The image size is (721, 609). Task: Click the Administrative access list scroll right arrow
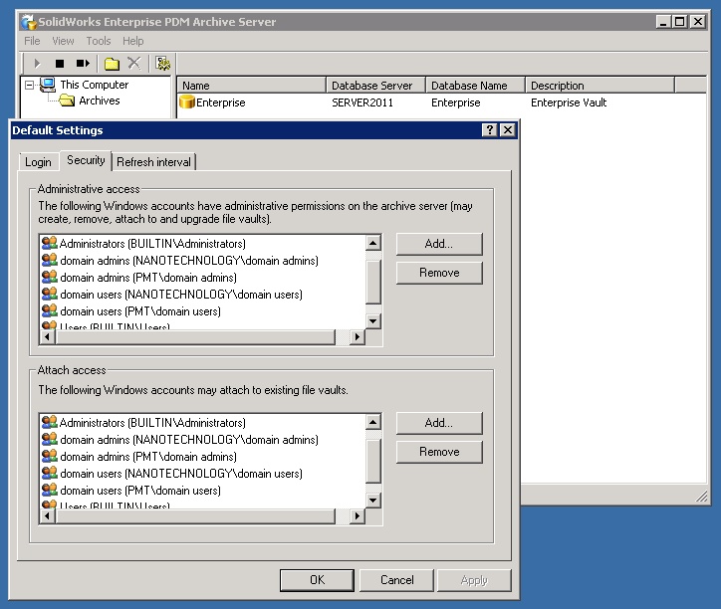click(x=357, y=337)
